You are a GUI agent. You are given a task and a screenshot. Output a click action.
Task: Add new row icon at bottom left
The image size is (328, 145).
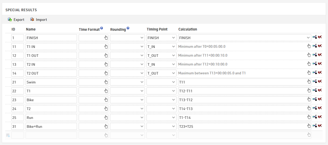[x=8, y=135]
